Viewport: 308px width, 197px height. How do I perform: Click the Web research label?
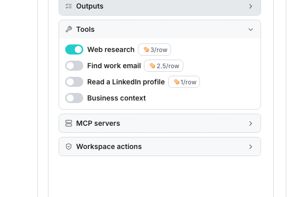pyautogui.click(x=111, y=50)
